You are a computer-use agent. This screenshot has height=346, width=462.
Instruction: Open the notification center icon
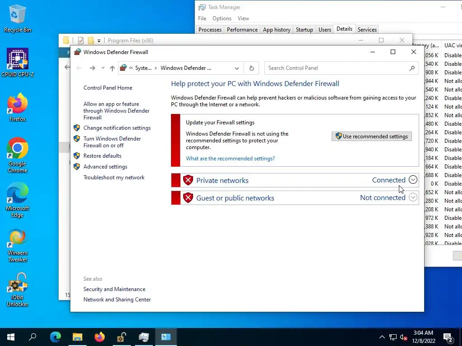click(x=448, y=337)
